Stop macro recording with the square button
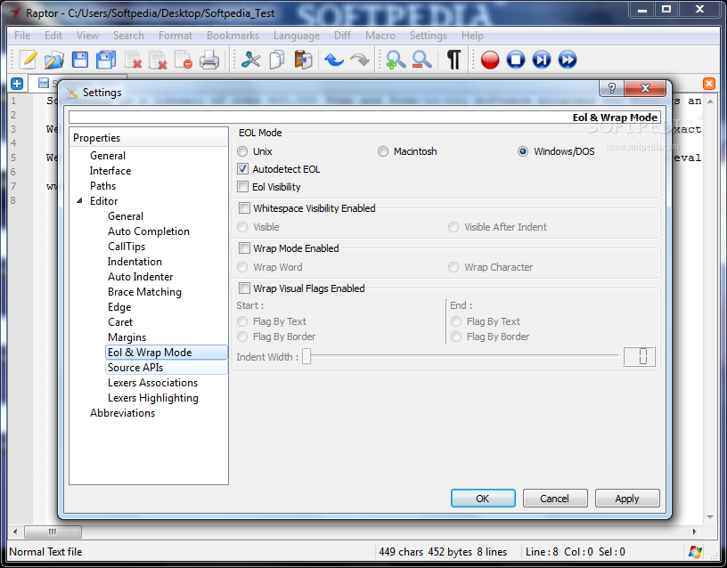 click(516, 60)
